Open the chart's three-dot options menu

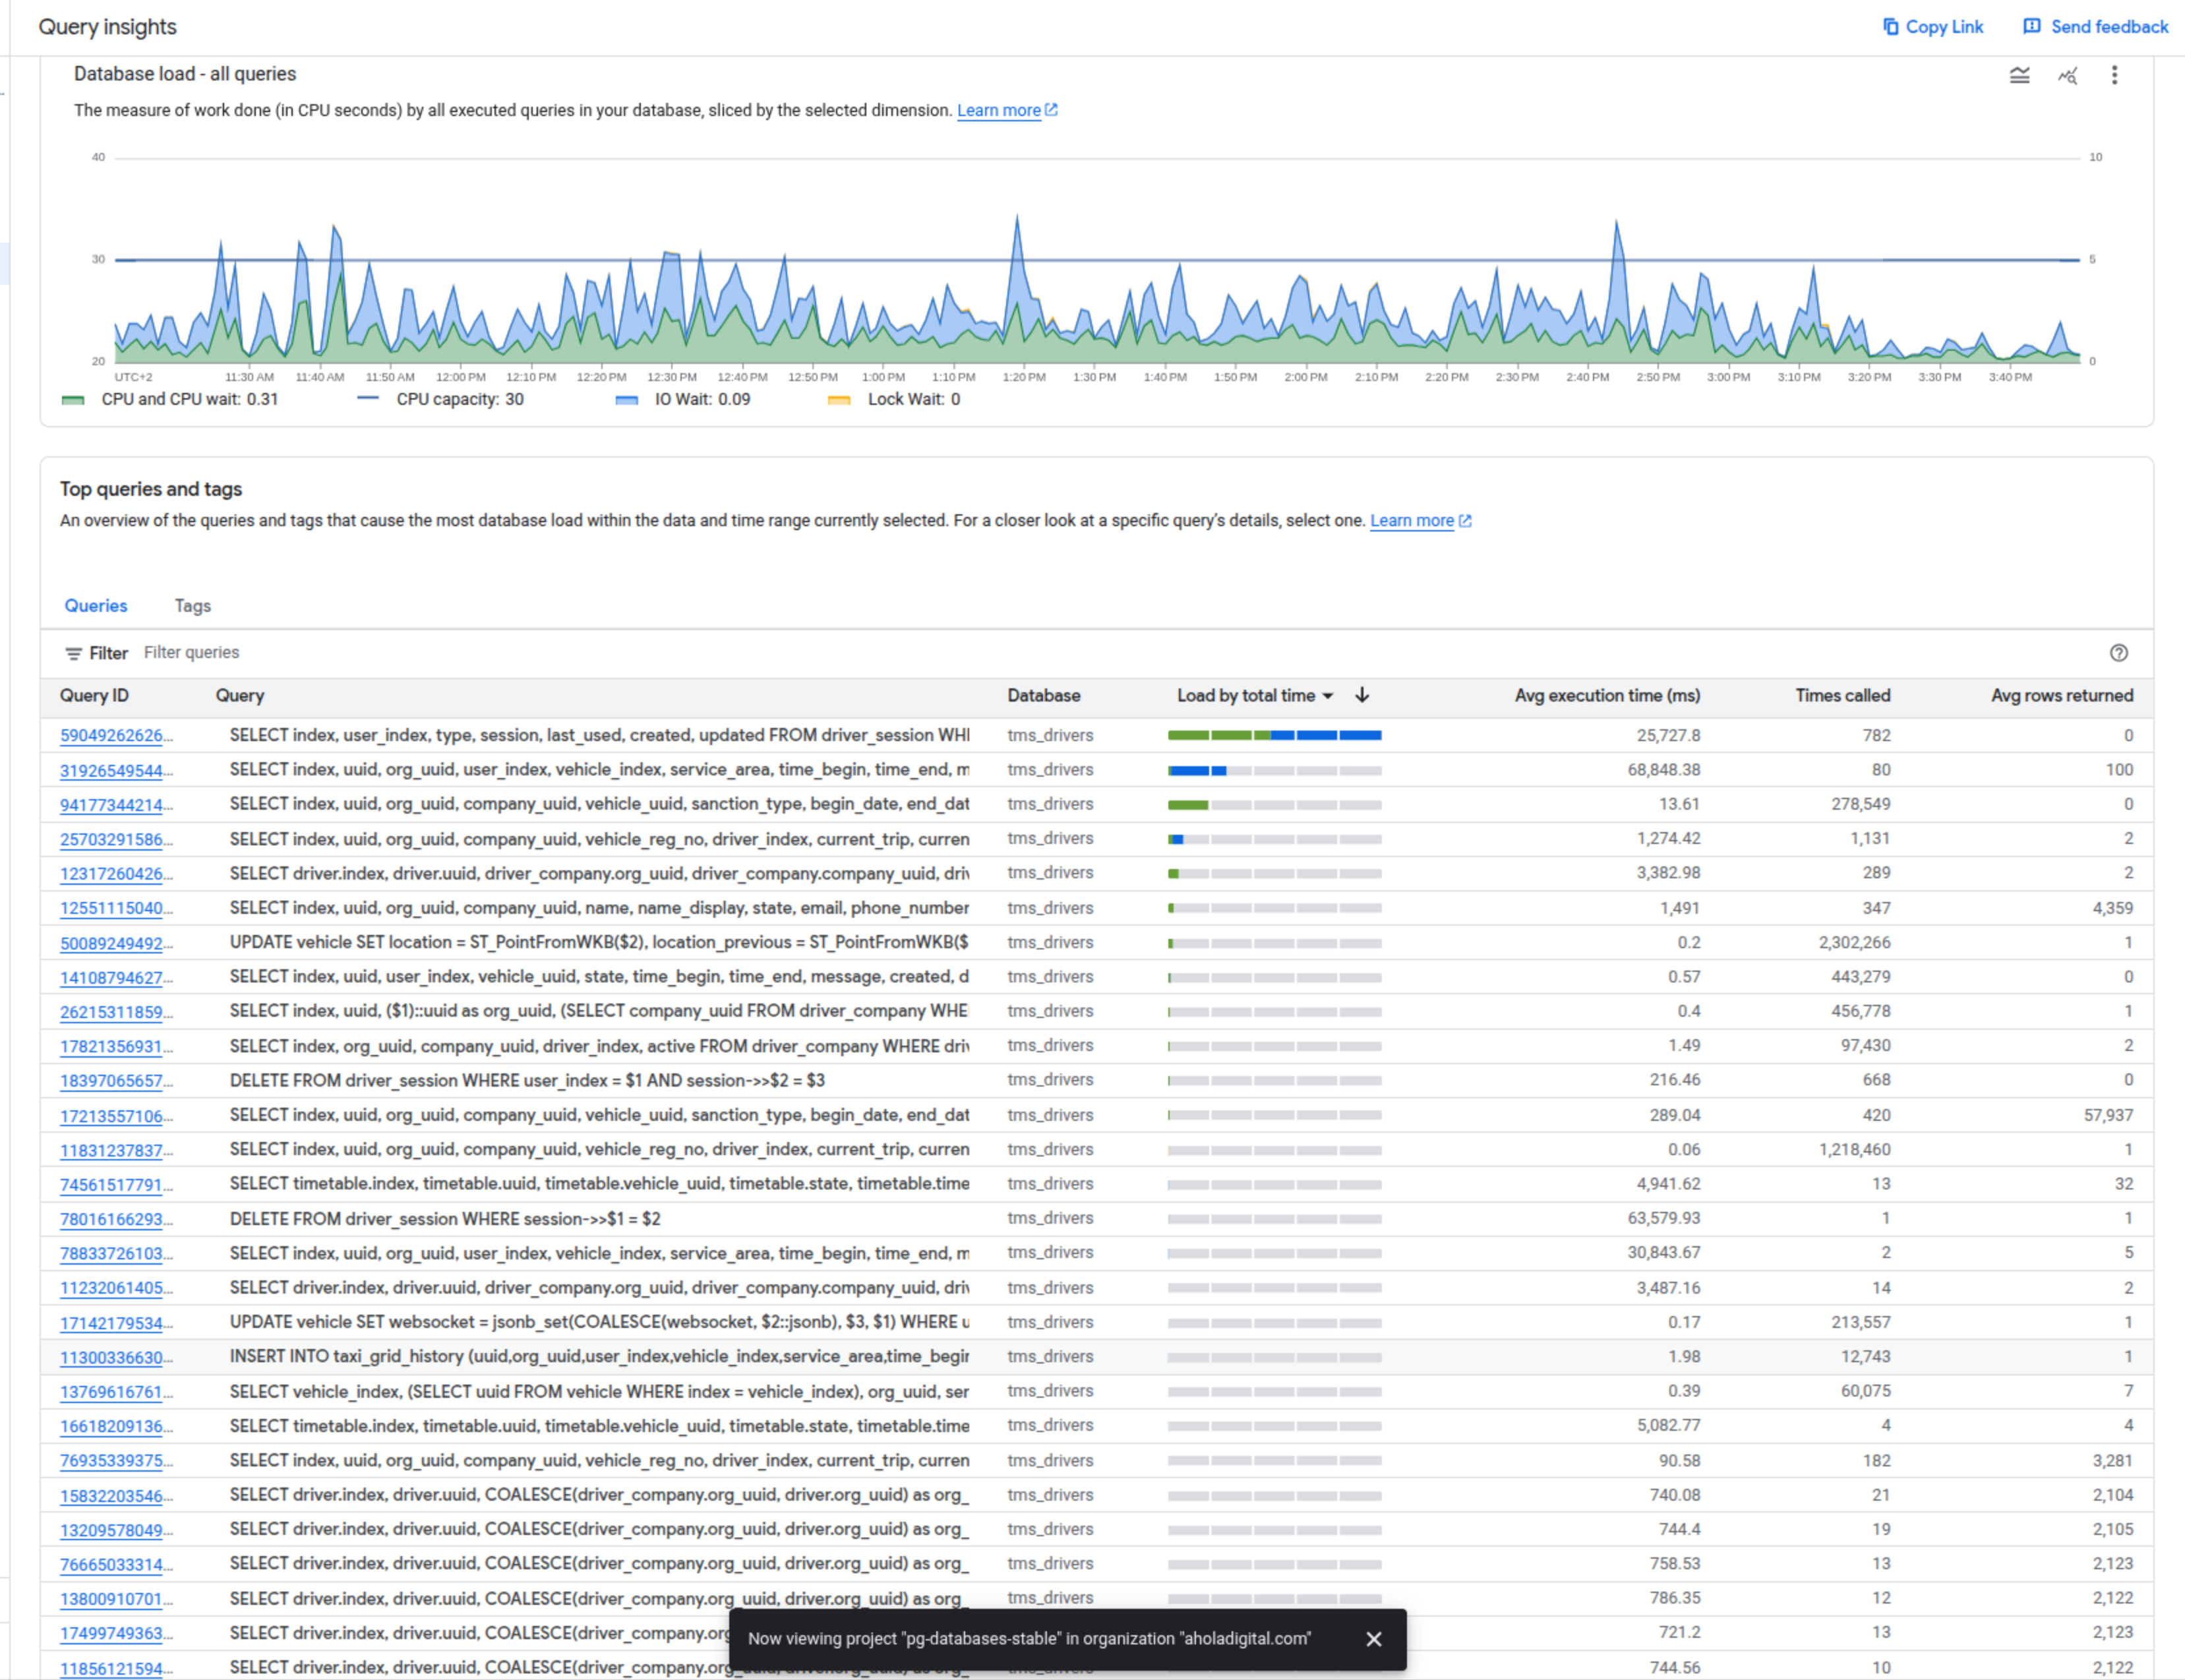click(x=2114, y=75)
